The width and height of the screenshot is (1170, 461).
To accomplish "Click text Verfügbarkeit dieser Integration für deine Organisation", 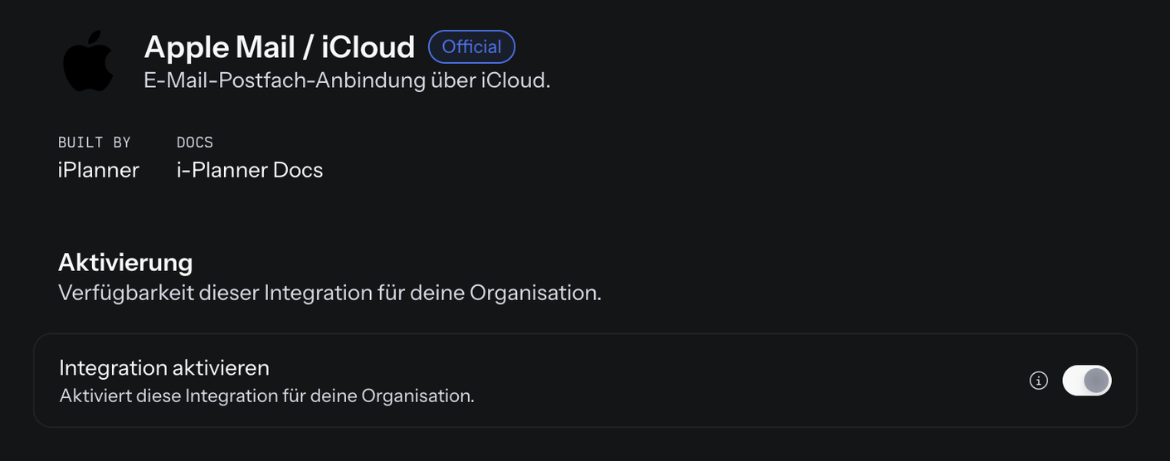I will pos(329,293).
